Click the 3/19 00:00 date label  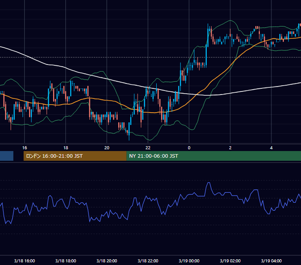pos(189,261)
